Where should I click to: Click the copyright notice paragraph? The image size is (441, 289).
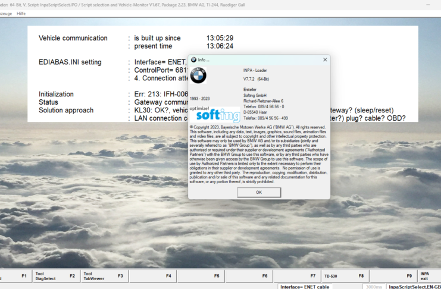click(259, 155)
